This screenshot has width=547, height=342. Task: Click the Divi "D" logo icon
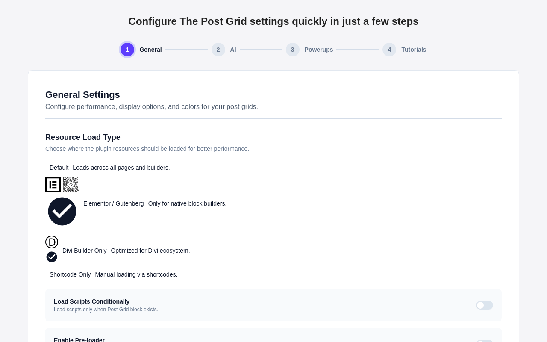pyautogui.click(x=52, y=242)
